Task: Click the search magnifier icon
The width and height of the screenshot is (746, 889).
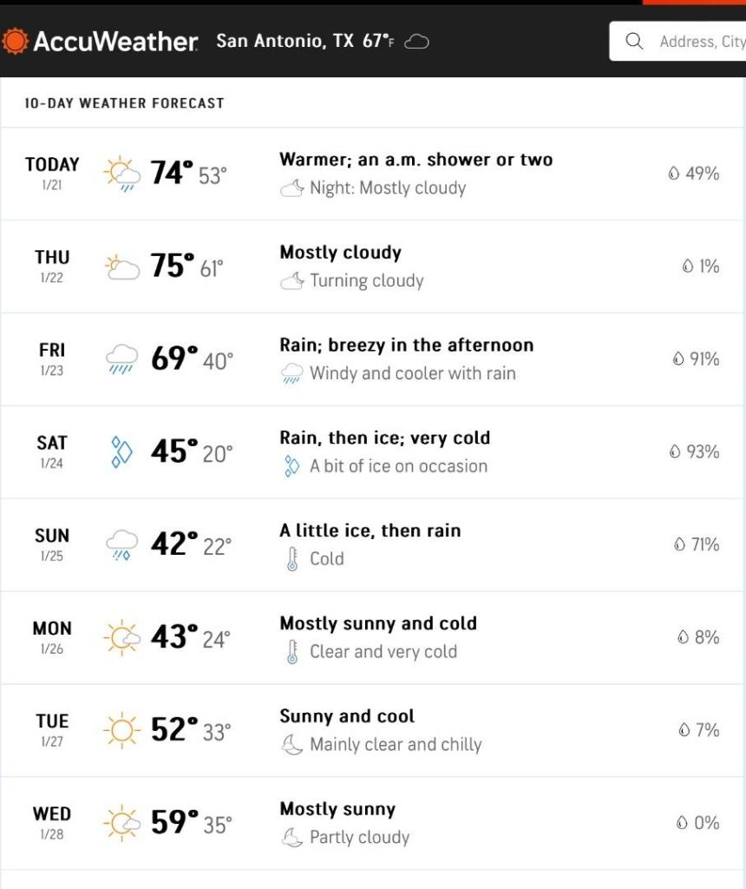Action: pyautogui.click(x=634, y=42)
